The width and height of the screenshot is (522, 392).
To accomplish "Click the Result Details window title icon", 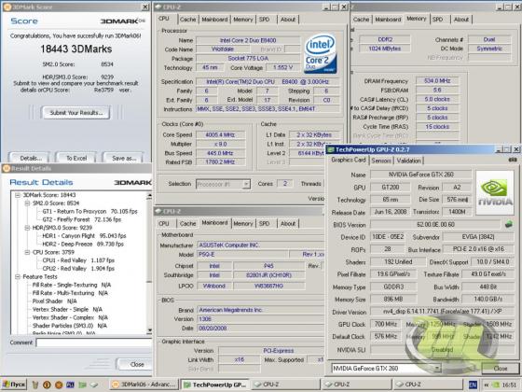I will tap(7, 168).
